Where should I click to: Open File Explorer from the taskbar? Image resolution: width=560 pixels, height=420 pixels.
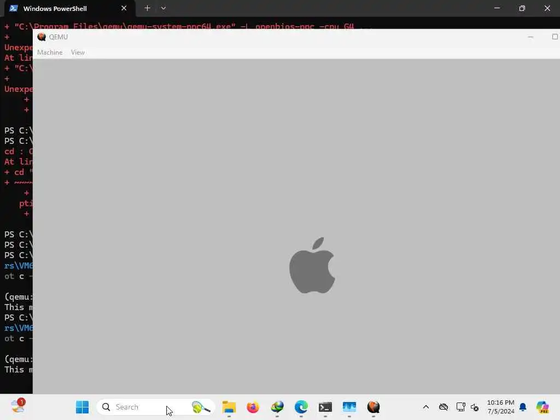[229, 407]
